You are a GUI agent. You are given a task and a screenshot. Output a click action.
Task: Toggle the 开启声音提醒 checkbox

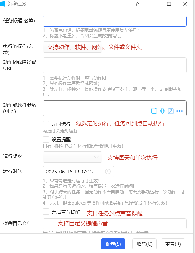click(x=46, y=212)
